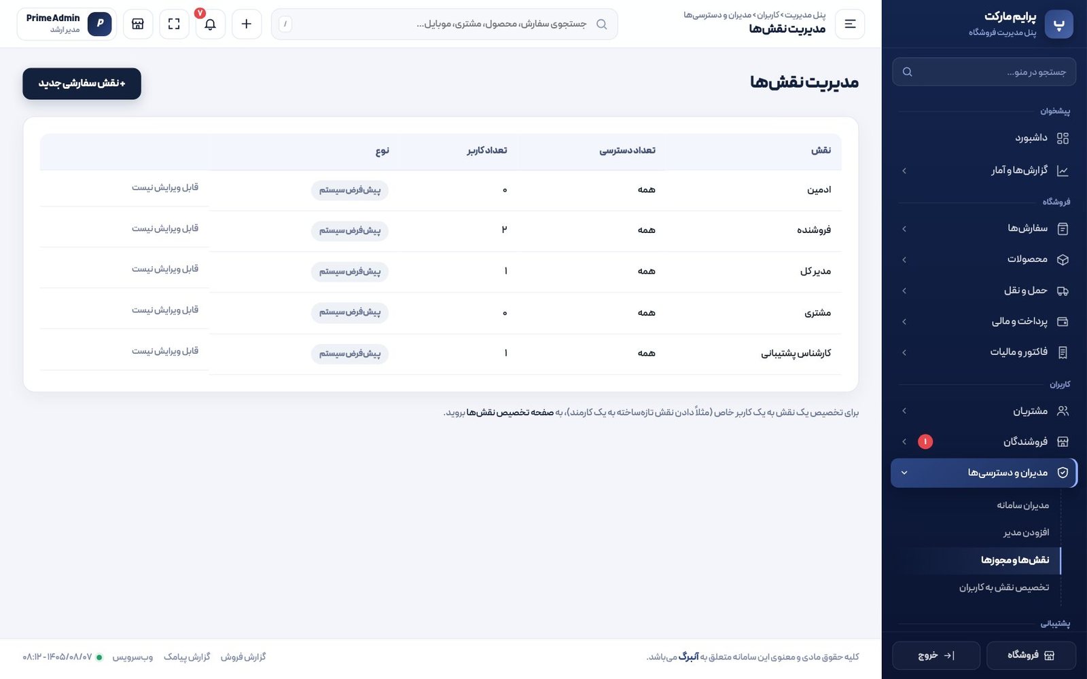Open the Prime Admin profile avatar
This screenshot has height=679, width=1087.
coord(100,24)
